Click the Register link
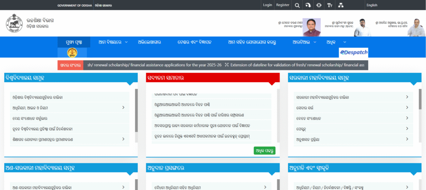The image size is (426, 190). pos(282,5)
